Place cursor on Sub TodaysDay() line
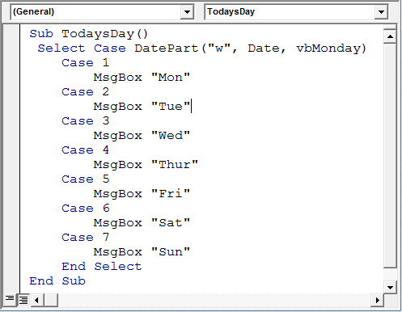Viewport: 402px width, 312px height. tap(88, 34)
